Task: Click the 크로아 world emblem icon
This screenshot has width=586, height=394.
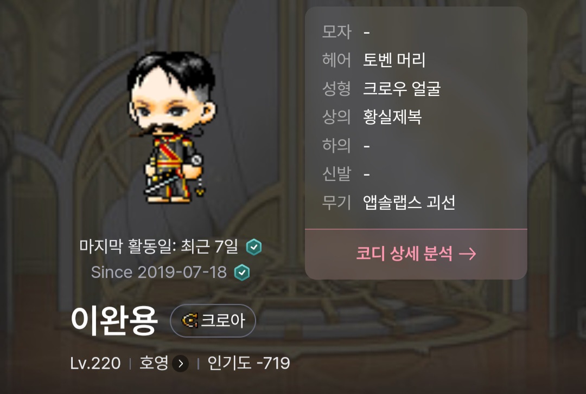Action: pos(189,320)
